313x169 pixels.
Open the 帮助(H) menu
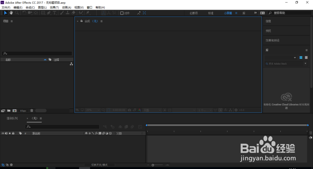tap(100, 8)
